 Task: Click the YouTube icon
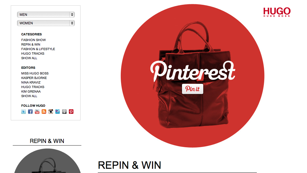pyautogui.click(x=37, y=112)
